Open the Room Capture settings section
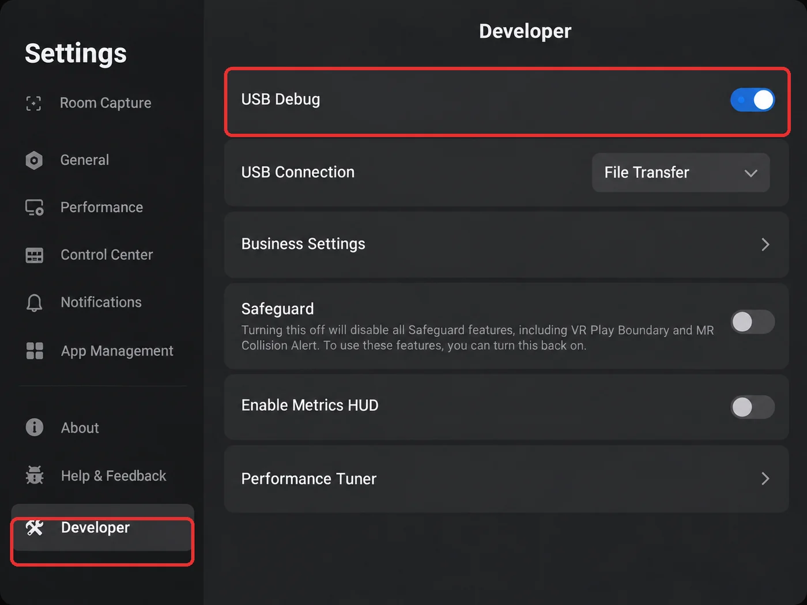The height and width of the screenshot is (605, 807). pyautogui.click(x=103, y=103)
